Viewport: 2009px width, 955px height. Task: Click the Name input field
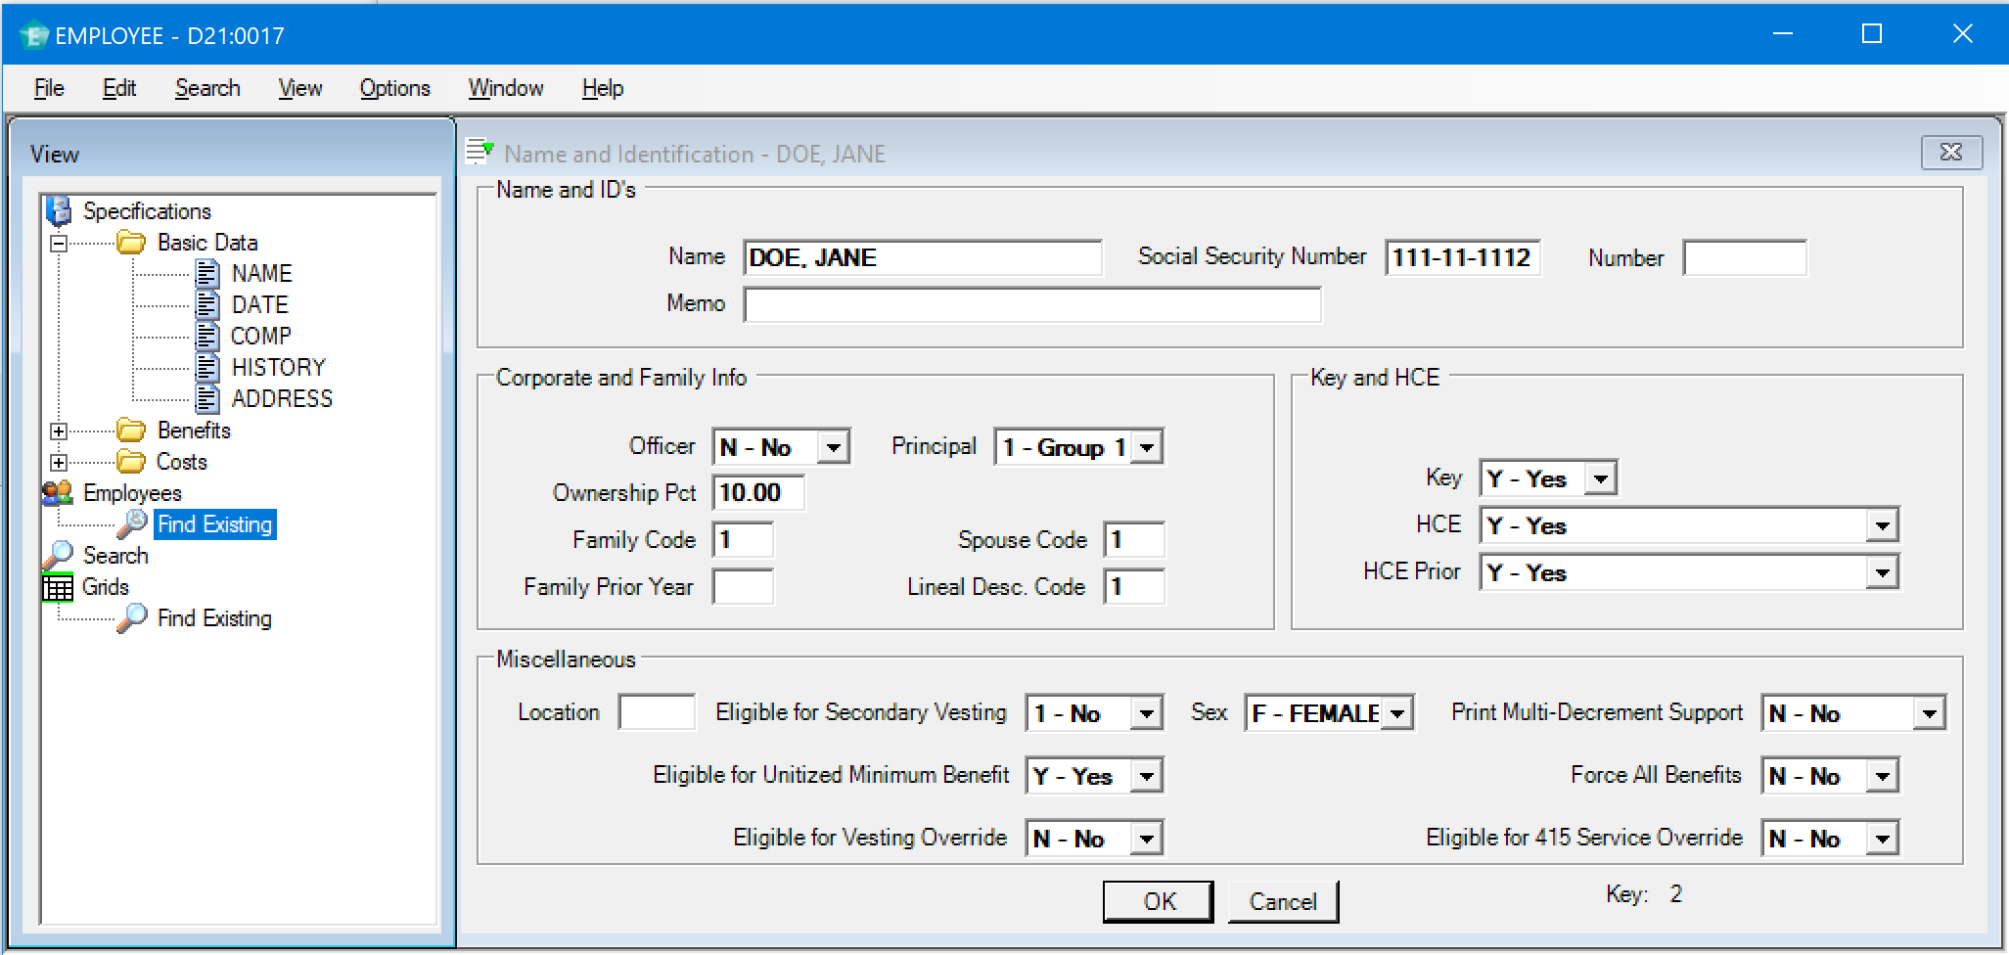click(923, 257)
